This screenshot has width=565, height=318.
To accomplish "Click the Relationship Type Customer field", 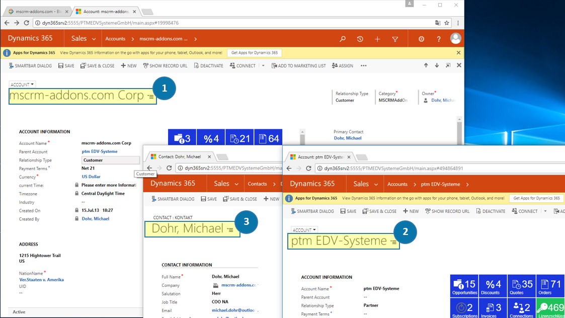I will click(x=110, y=160).
